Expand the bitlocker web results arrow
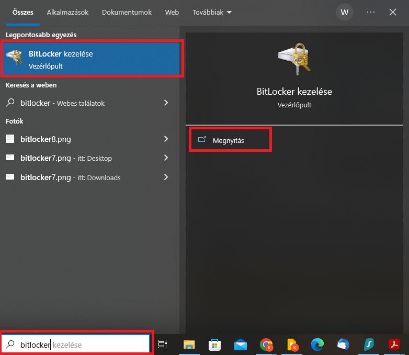The height and width of the screenshot is (355, 409). pyautogui.click(x=166, y=103)
